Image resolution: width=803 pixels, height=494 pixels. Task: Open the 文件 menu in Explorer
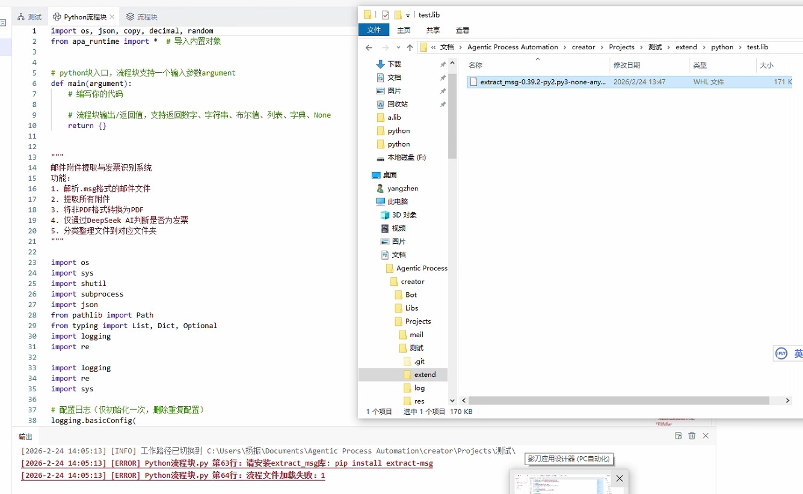pyautogui.click(x=374, y=30)
